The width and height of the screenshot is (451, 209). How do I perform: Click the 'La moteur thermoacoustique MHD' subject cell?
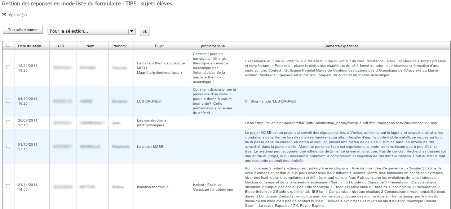pos(159,67)
